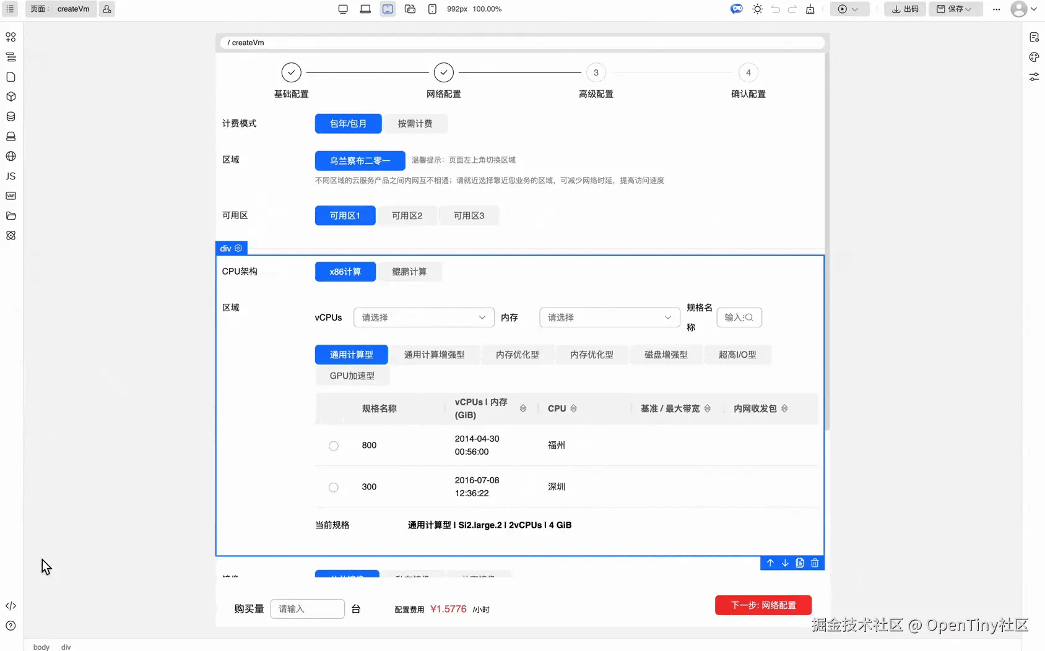Open the source code view icon
Screen dimensions: 1045x651
coord(11,606)
